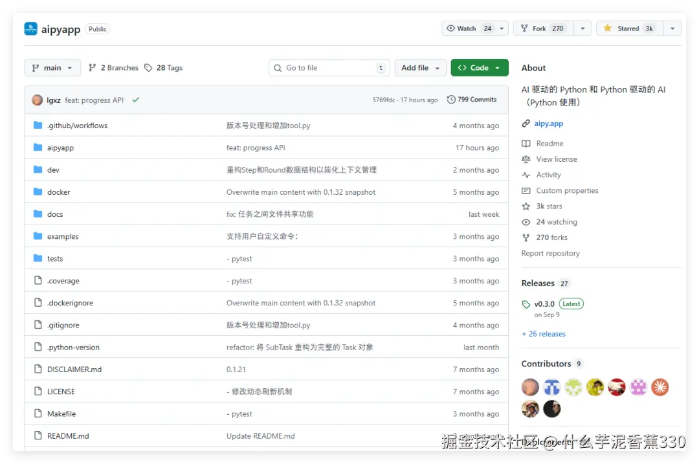This screenshot has height=464, width=699.
Task: Click the tests folder icon
Action: click(38, 258)
